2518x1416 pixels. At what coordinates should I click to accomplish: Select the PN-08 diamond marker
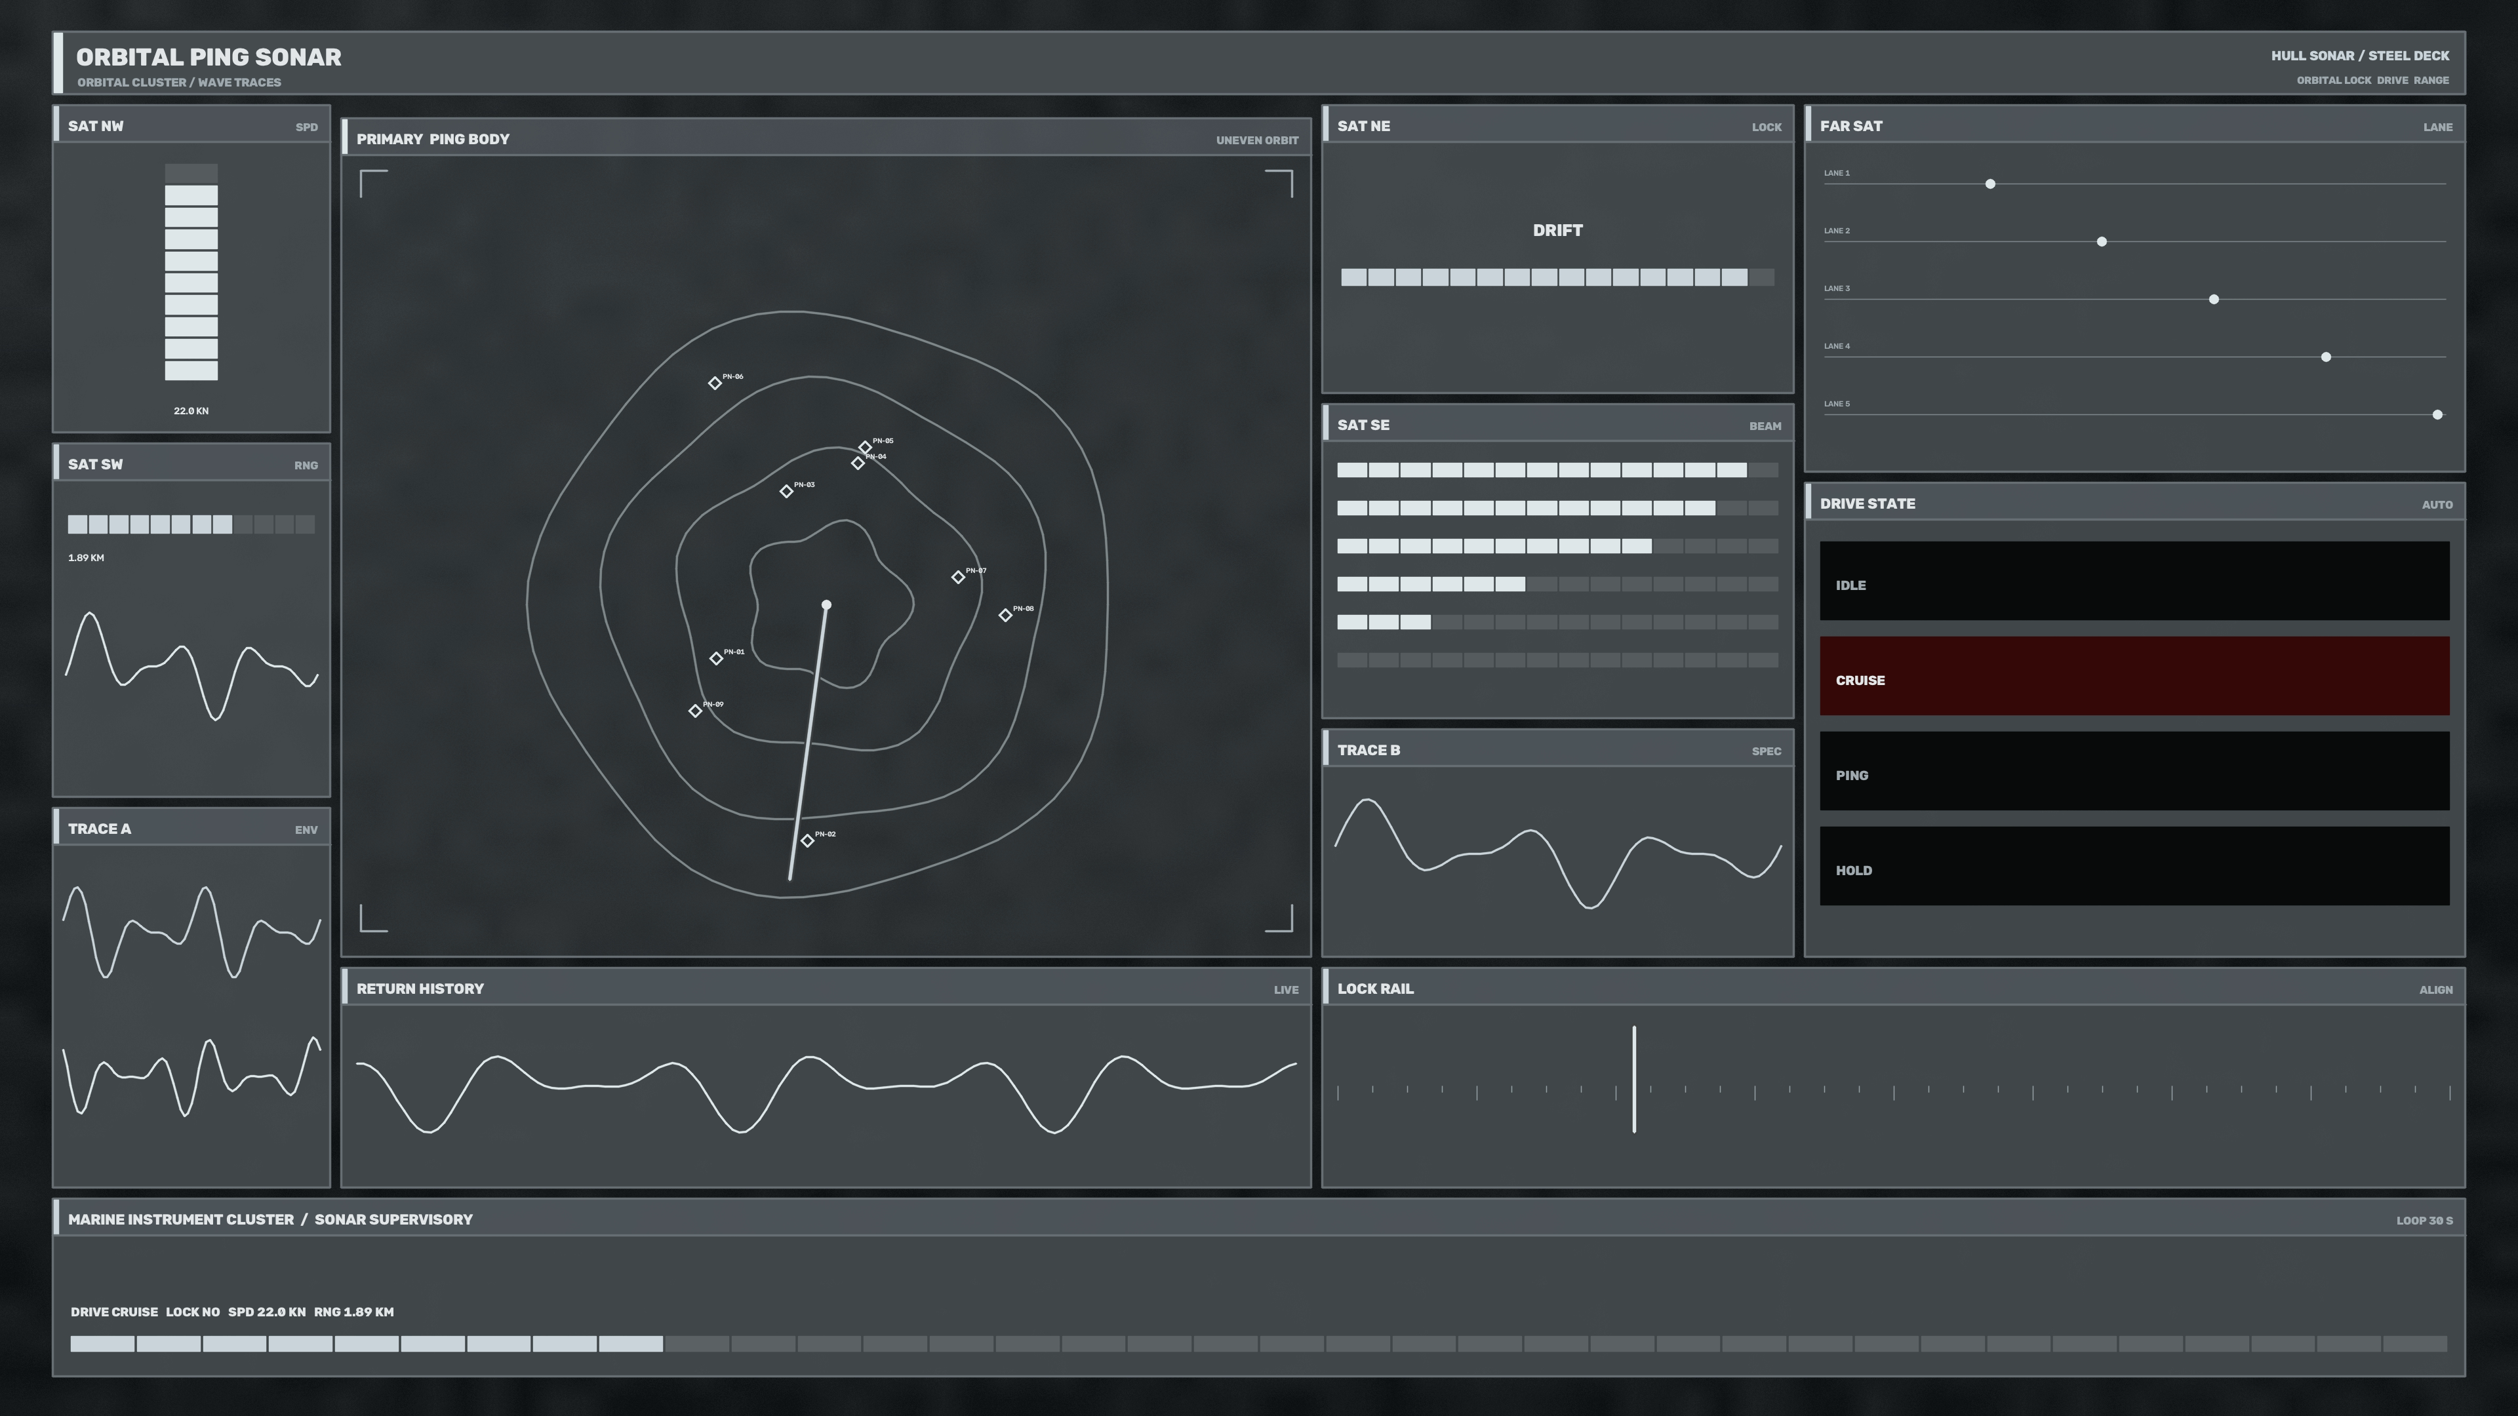point(1005,616)
